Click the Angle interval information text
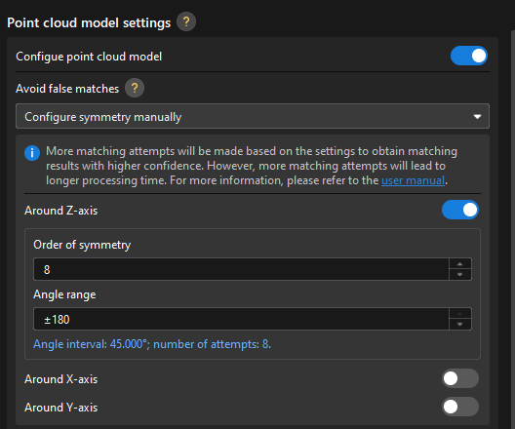 coord(152,344)
